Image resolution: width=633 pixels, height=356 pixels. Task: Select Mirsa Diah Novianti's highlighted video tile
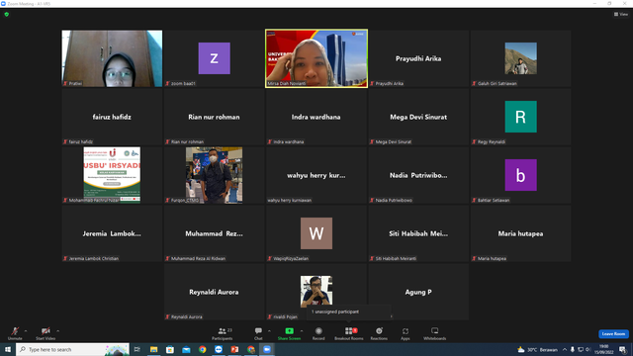(x=316, y=58)
